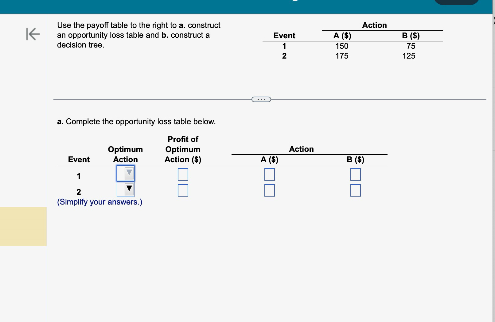Click the payoff value 150 in the payoff table
The width and height of the screenshot is (495, 322).
341,46
